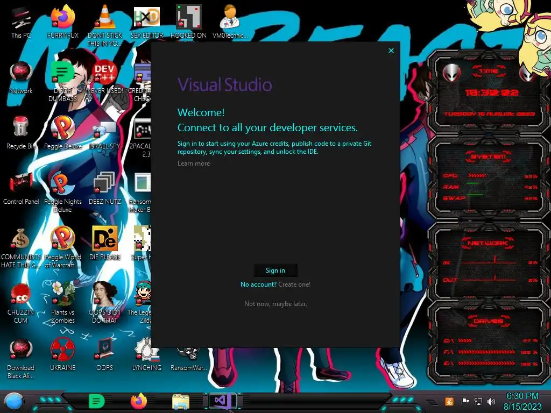Click the orange tray icon
Image resolution: width=551 pixels, height=413 pixels.
[449, 401]
